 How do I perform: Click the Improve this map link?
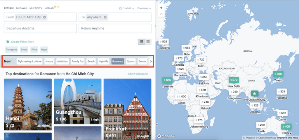[x=287, y=138]
